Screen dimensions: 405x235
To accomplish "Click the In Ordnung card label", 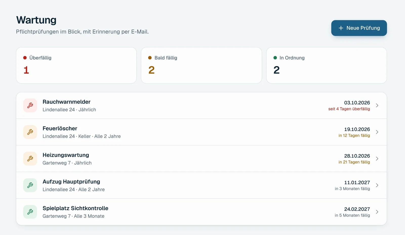I will click(292, 58).
